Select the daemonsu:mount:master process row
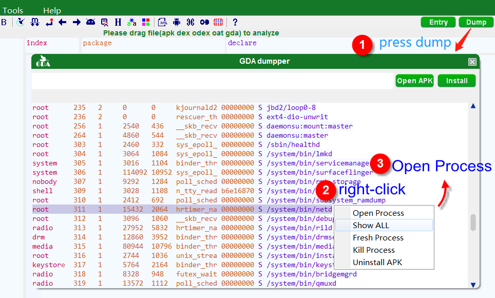Screen dimensions: 495x298 click(x=250, y=126)
